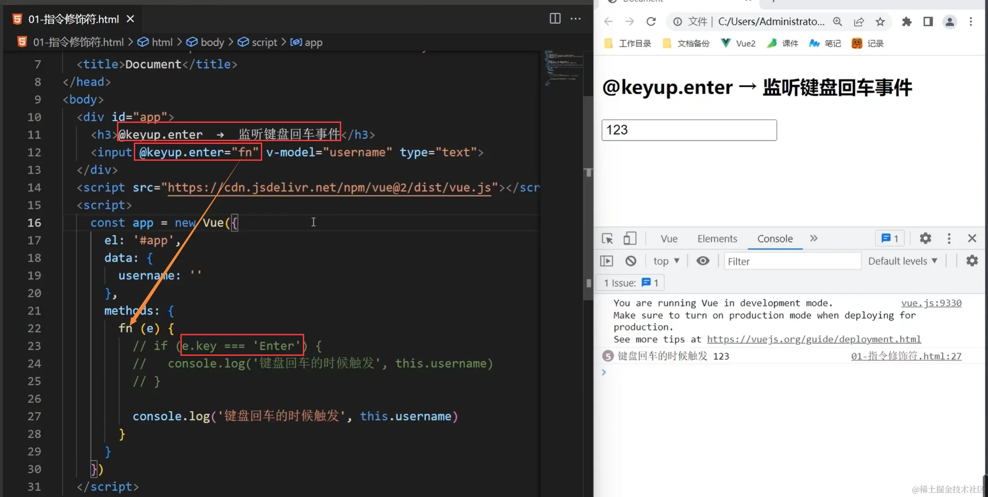The width and height of the screenshot is (988, 497).
Task: Click the text input containing 123
Action: [689, 130]
